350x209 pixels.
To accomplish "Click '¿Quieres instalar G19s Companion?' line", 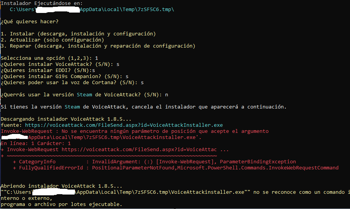I will click(x=65, y=77).
